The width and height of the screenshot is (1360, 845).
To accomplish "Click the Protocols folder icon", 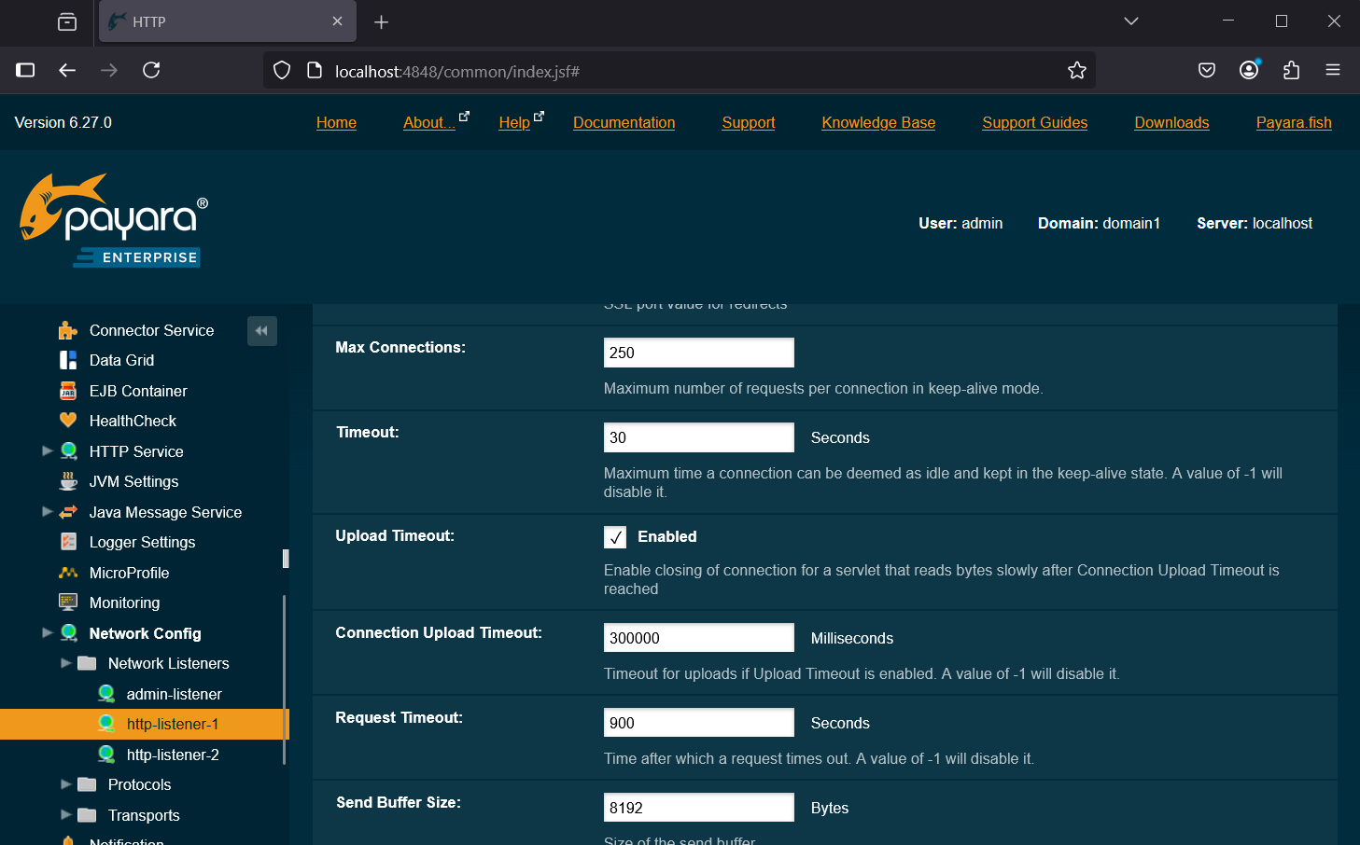I will coord(87,784).
